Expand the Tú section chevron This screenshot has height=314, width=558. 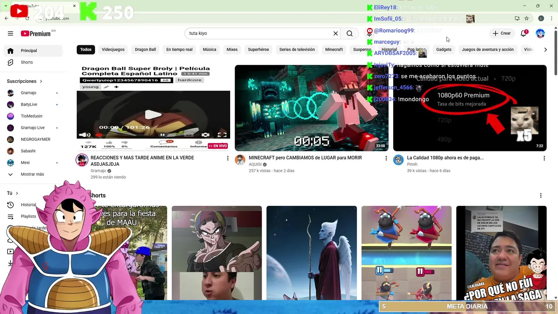pyautogui.click(x=17, y=193)
